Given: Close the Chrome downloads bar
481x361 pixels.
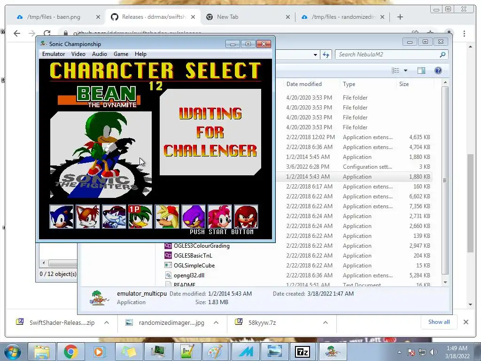Looking at the screenshot, I should tap(465, 322).
